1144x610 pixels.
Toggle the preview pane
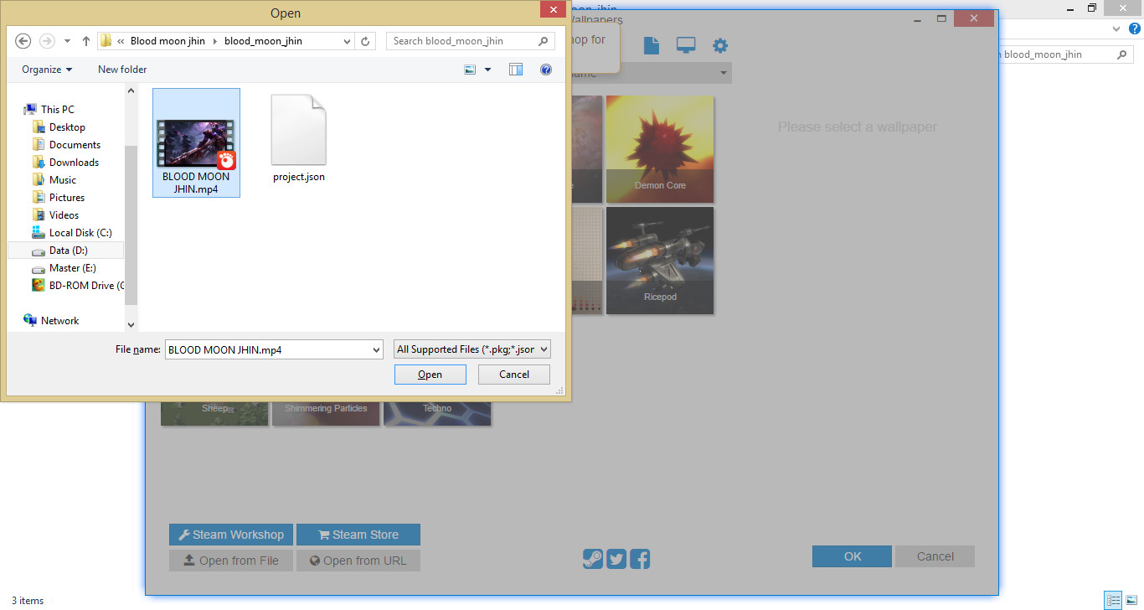pos(516,70)
